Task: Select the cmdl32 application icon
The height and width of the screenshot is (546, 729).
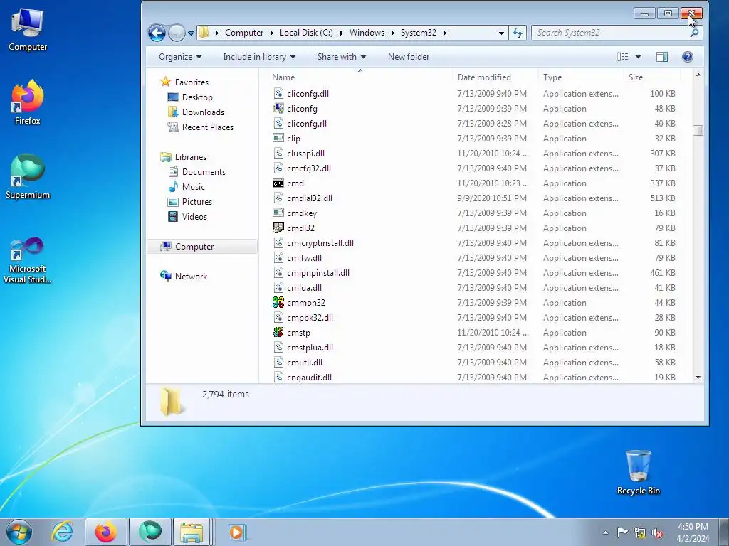Action: pos(278,228)
